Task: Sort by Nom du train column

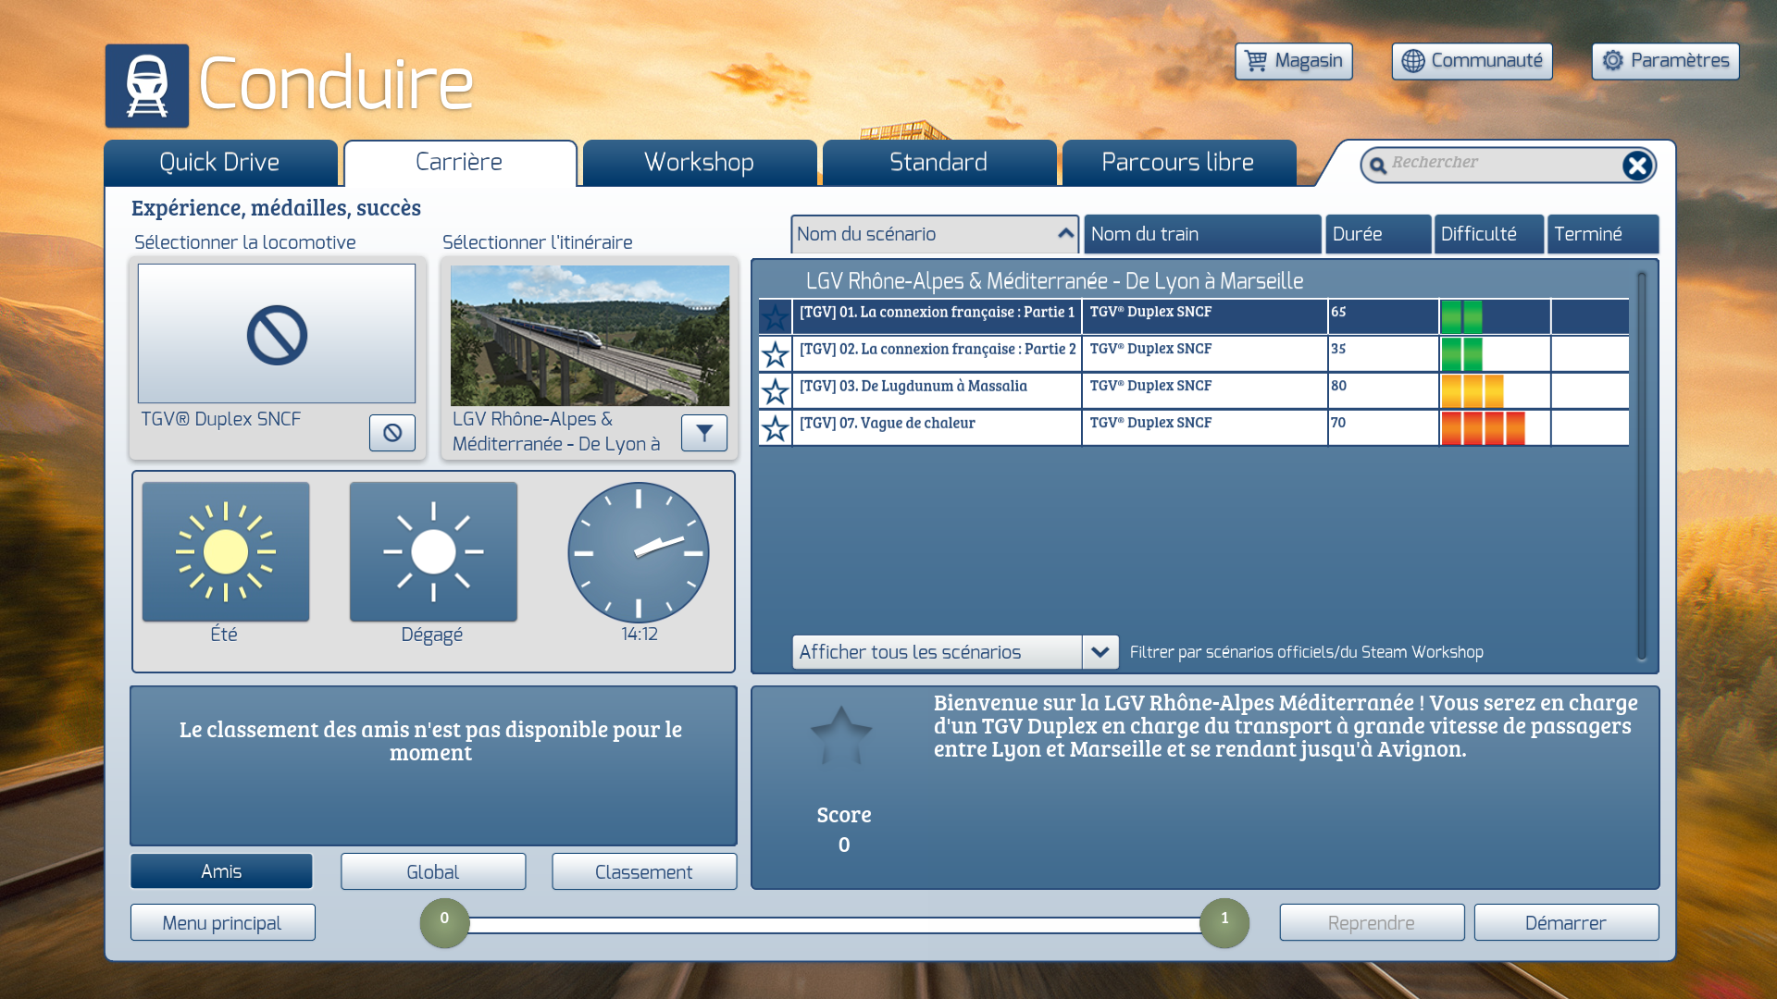Action: click(x=1202, y=234)
